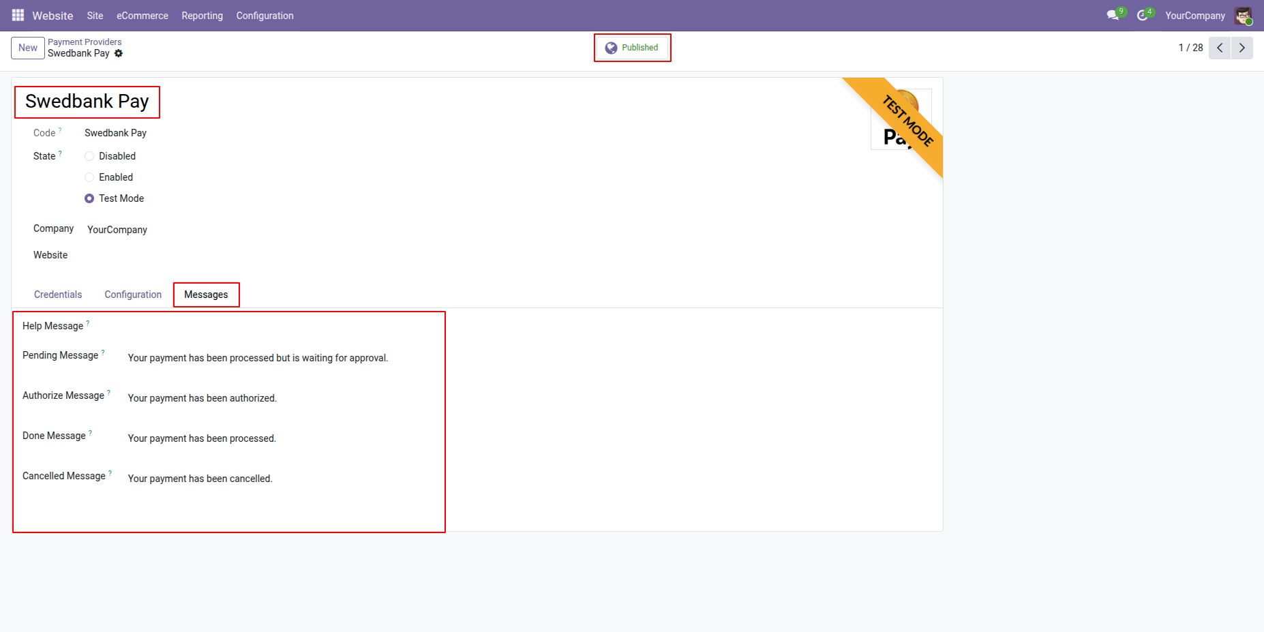Edit the Swedbank Pay name field

tap(87, 102)
